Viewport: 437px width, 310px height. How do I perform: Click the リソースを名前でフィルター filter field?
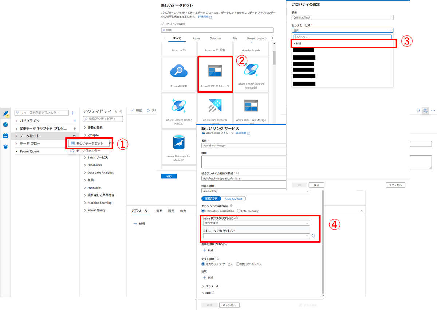tap(42, 113)
